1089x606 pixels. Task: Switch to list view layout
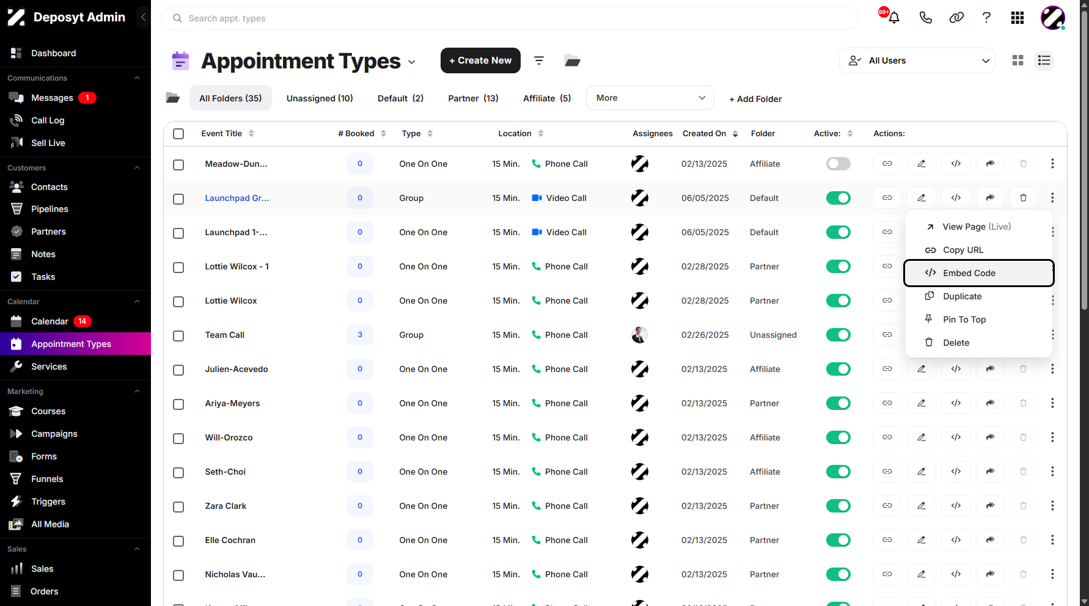click(1044, 60)
